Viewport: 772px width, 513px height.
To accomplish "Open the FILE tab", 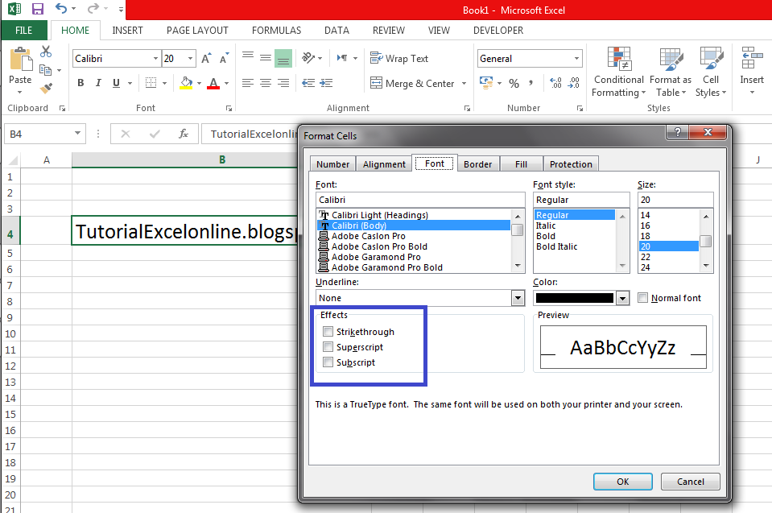I will coord(23,30).
